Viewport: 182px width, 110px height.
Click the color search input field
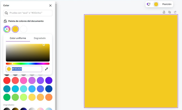click(x=28, y=13)
